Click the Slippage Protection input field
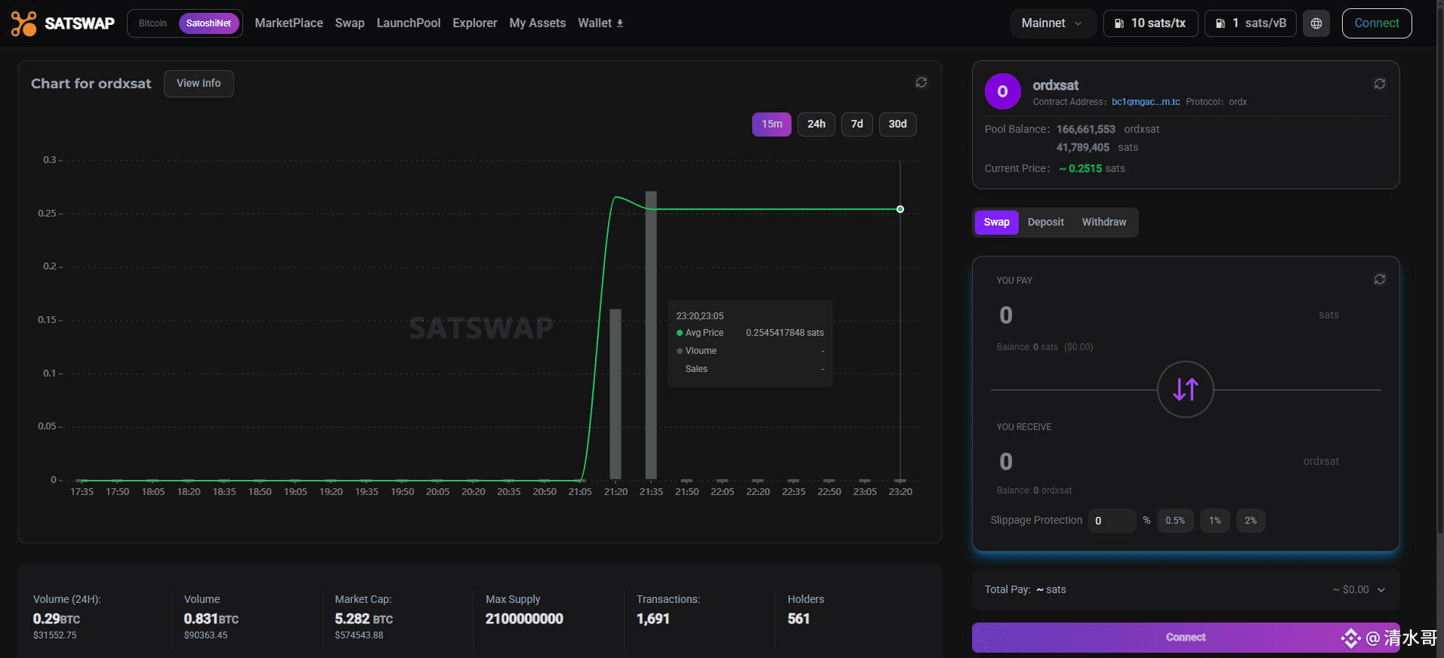 pos(1112,521)
